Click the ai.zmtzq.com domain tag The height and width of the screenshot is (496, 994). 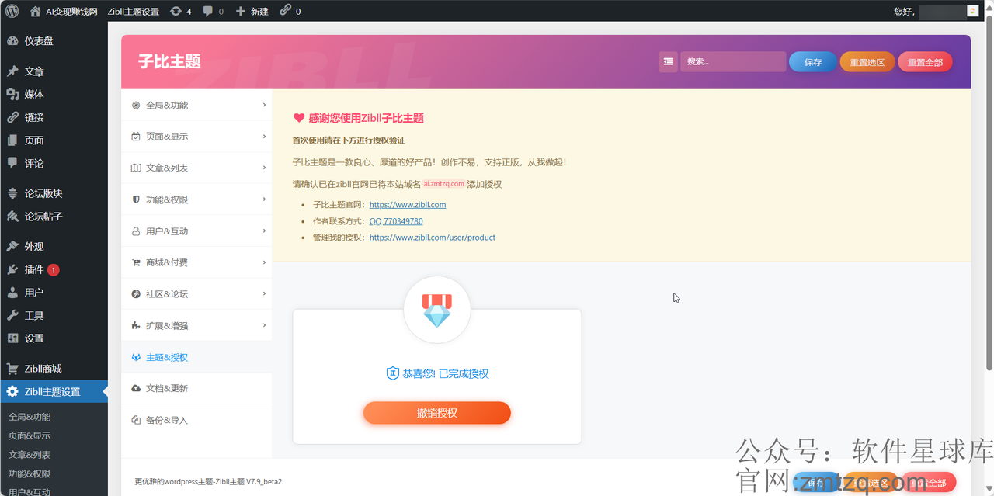[443, 184]
